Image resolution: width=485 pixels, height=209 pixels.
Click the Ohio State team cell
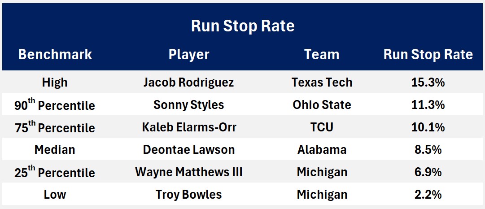point(322,105)
